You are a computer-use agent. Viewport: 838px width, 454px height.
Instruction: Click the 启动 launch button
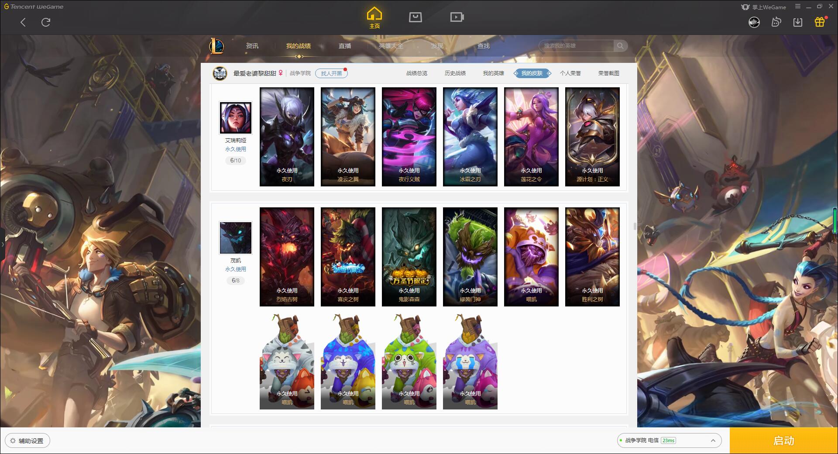[784, 440]
